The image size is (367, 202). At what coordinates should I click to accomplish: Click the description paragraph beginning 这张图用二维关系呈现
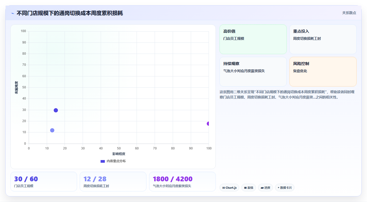click(287, 94)
